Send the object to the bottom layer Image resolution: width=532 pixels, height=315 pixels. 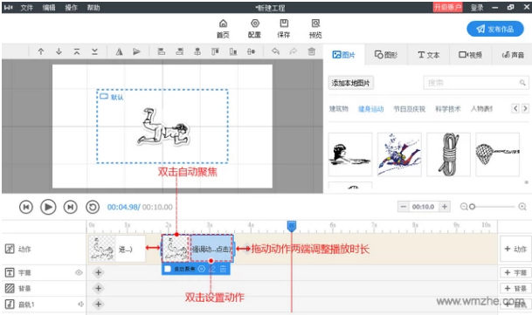[94, 51]
